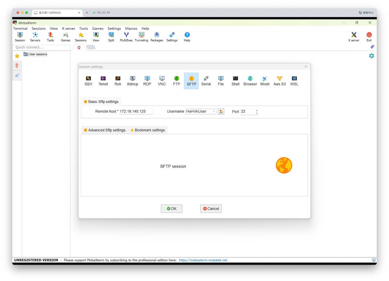
Task: Select the SSH session type icon
Action: 88,81
